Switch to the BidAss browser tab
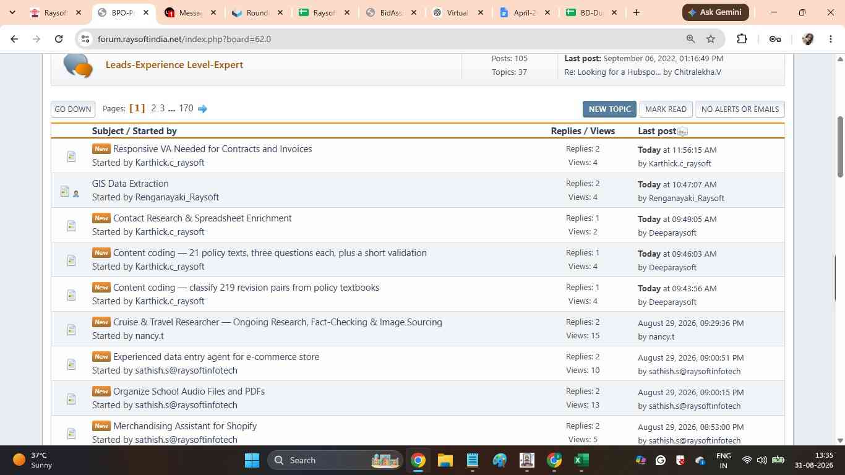This screenshot has width=845, height=475. (391, 12)
